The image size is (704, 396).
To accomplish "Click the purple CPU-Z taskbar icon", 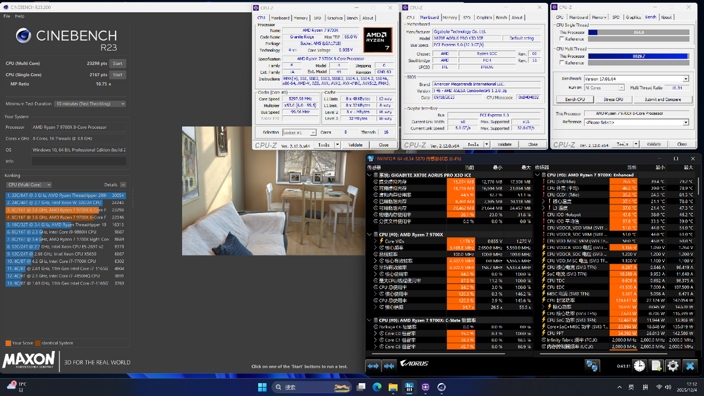I will [425, 387].
